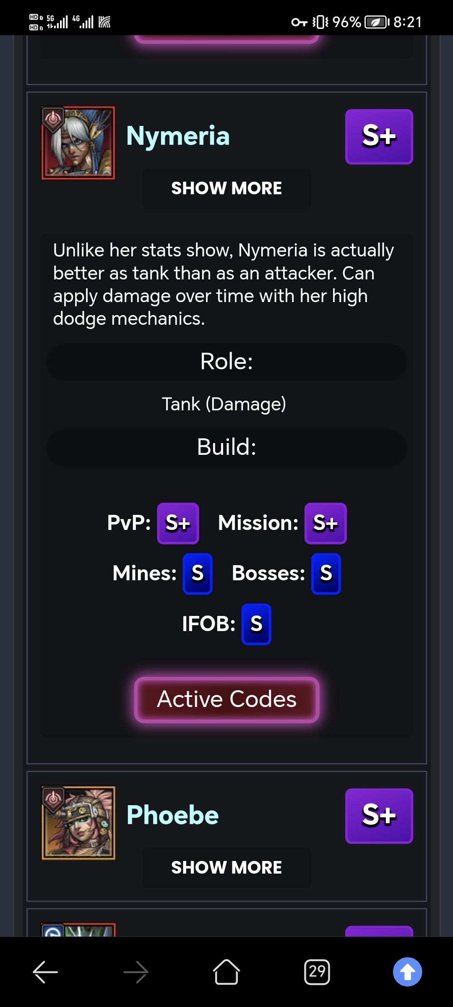The height and width of the screenshot is (1007, 453).
Task: Open the Active Codes link
Action: click(226, 699)
